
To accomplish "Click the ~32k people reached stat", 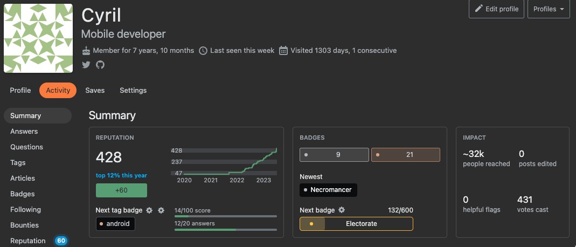I will point(487,159).
